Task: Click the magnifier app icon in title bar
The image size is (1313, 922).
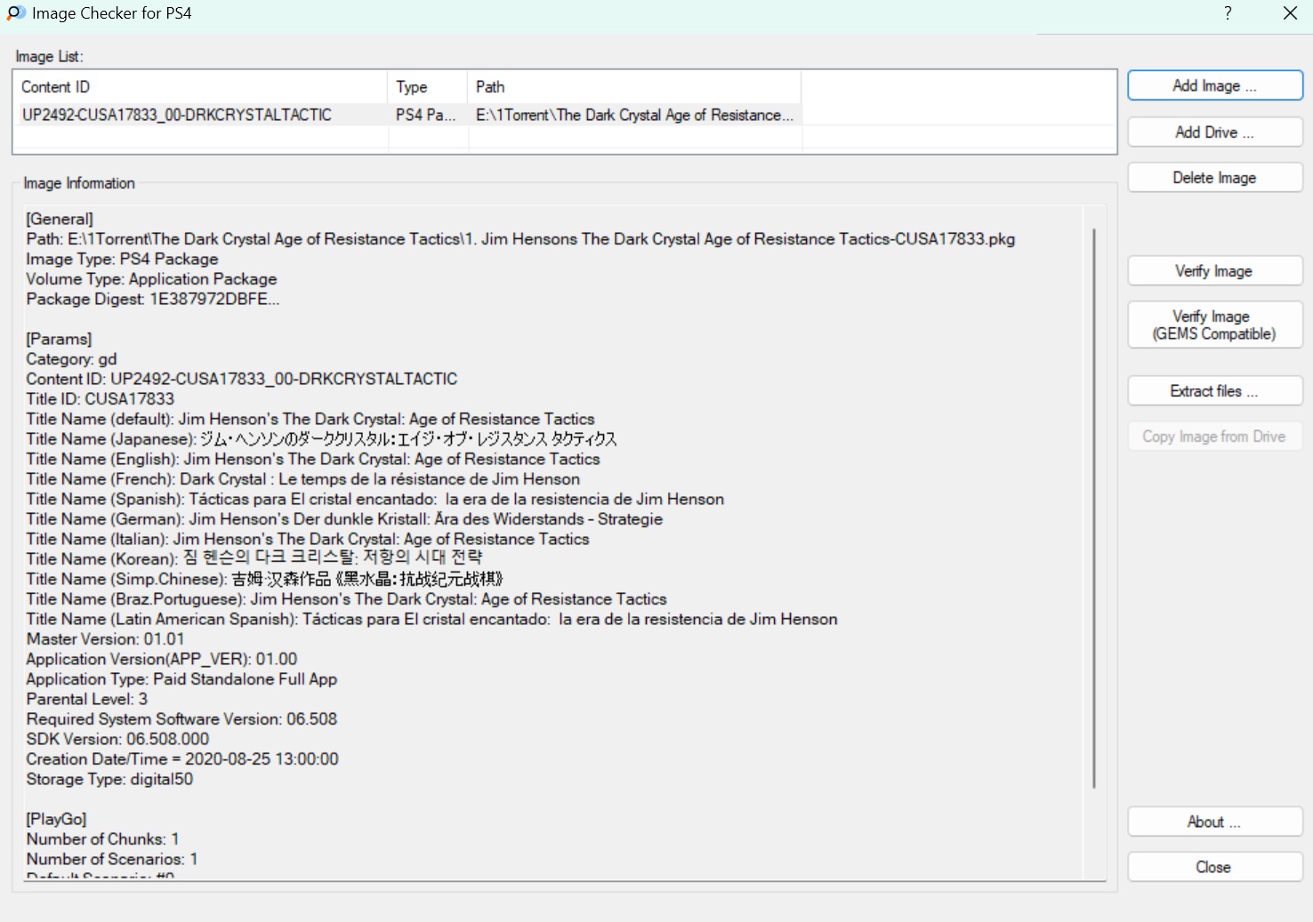Action: 16,13
